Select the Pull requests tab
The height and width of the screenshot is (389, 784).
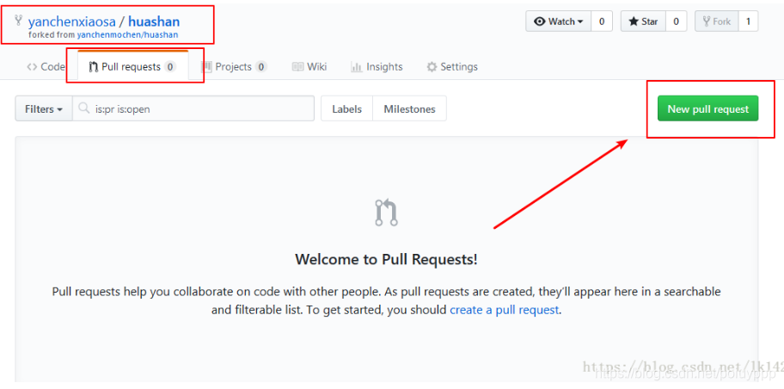click(132, 66)
